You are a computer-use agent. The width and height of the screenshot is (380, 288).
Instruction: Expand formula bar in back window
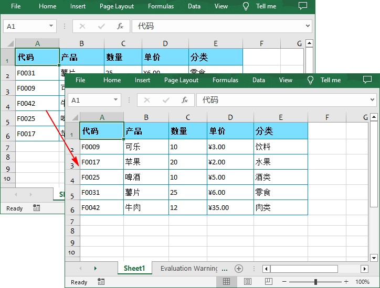tap(308, 26)
